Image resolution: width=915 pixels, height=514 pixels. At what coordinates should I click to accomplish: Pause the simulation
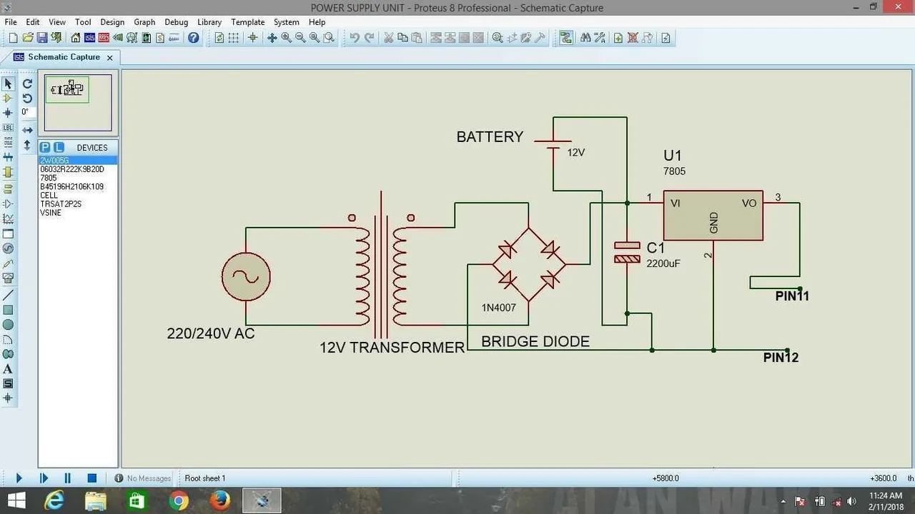68,478
